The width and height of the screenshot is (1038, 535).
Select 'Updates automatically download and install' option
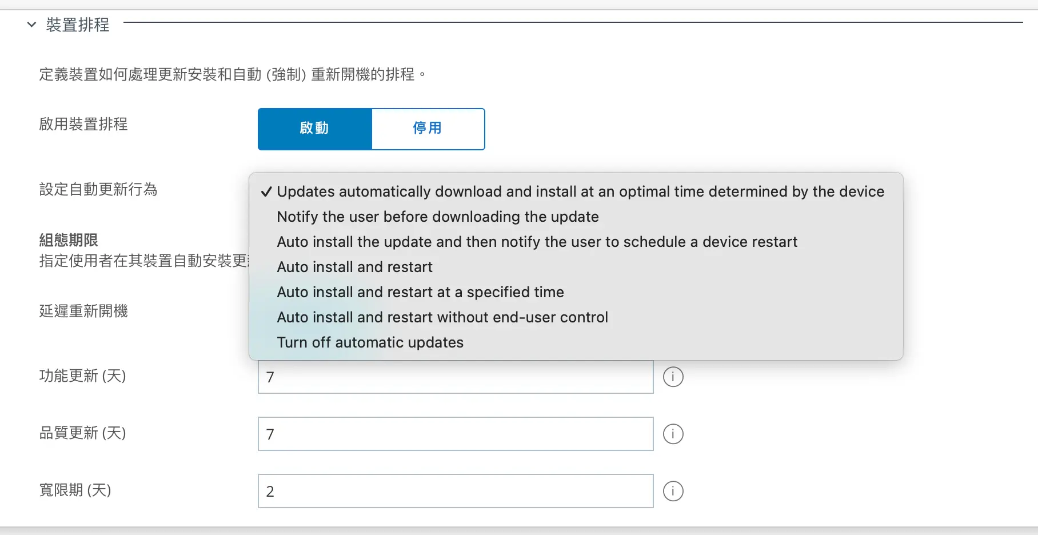580,191
